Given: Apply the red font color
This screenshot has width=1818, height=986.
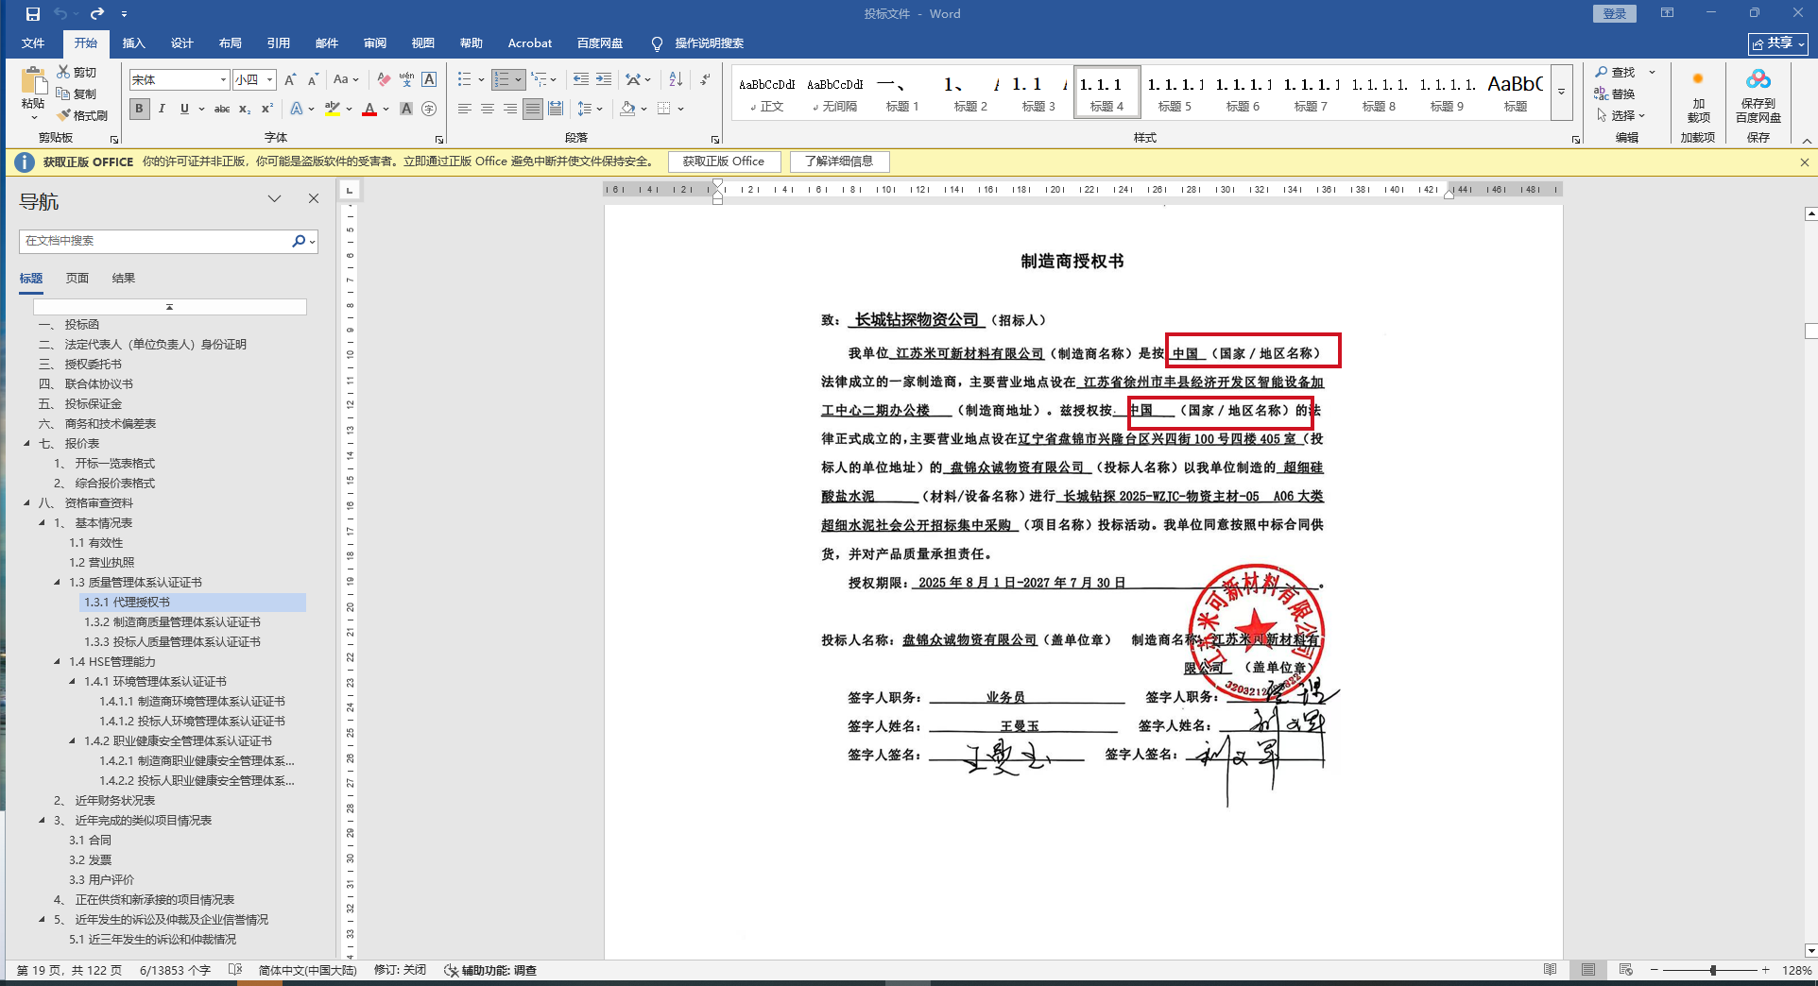Looking at the screenshot, I should click(369, 110).
